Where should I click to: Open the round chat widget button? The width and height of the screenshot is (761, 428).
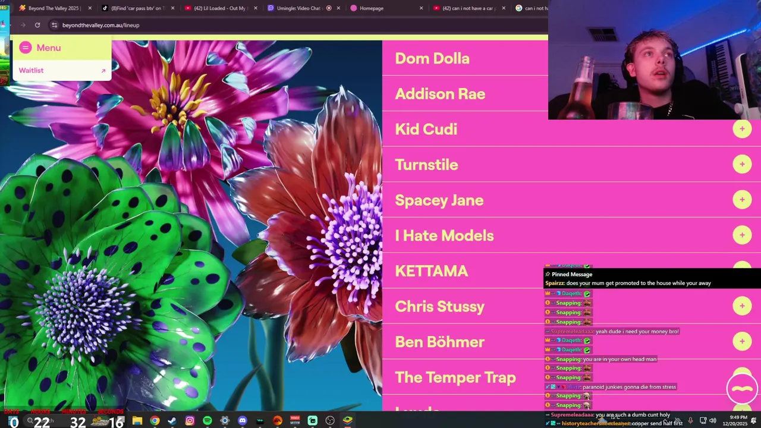click(742, 389)
